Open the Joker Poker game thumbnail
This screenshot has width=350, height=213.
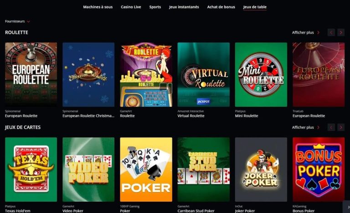coord(261,169)
